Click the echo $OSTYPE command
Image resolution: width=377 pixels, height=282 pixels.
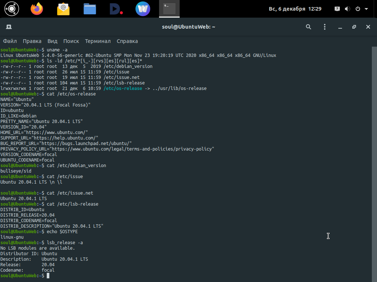pyautogui.click(x=62, y=232)
